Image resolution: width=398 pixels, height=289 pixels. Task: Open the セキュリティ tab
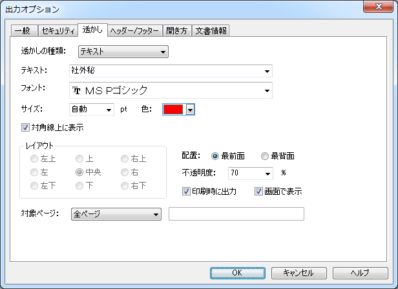click(57, 31)
